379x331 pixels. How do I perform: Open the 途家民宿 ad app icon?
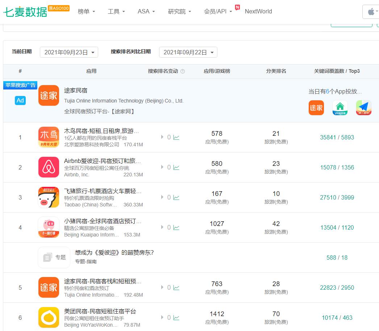point(49,96)
